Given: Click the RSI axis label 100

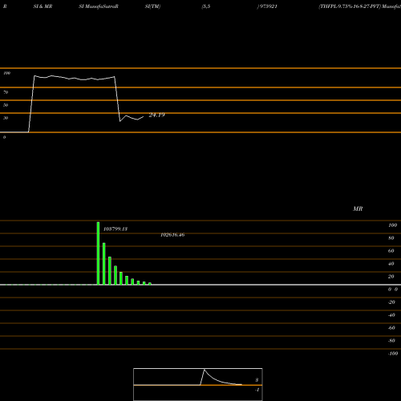Looking at the screenshot, I should (7, 73).
